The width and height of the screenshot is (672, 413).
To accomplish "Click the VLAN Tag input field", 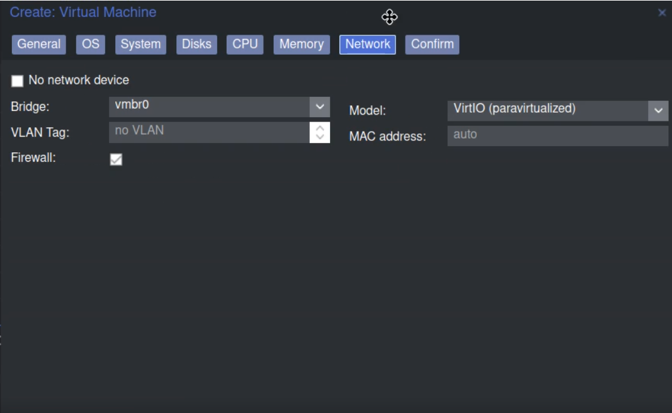I will 209,132.
